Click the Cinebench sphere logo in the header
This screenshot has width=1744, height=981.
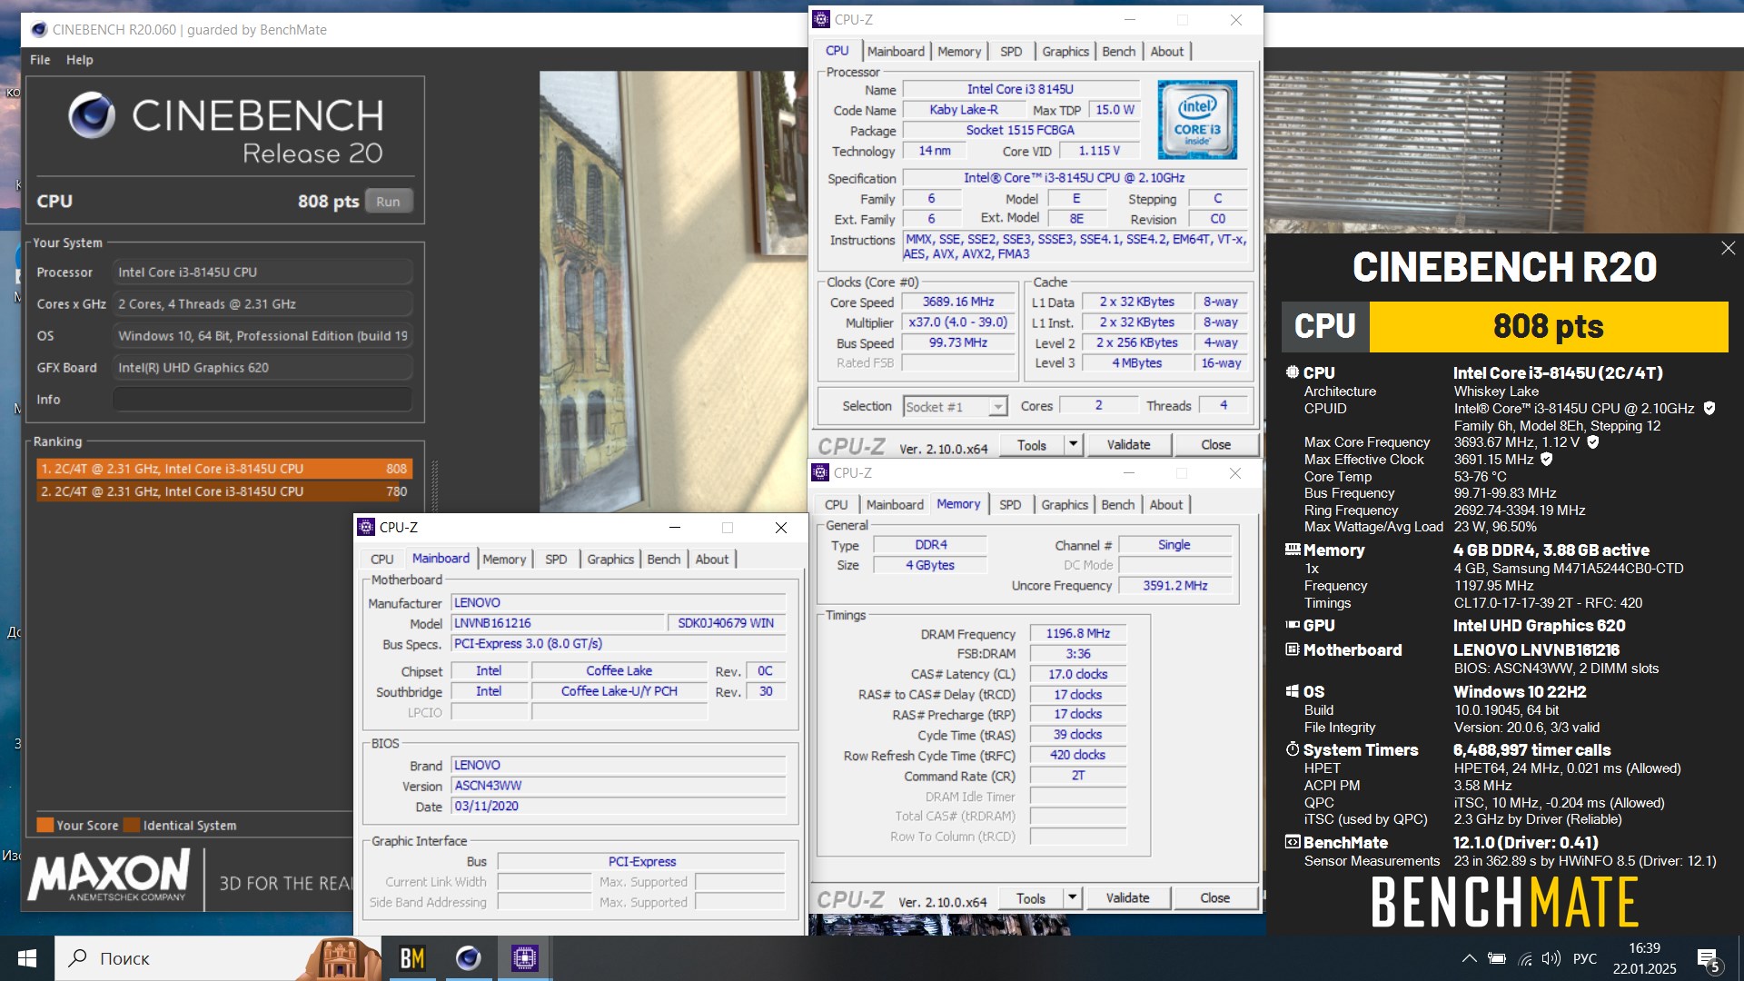click(93, 115)
